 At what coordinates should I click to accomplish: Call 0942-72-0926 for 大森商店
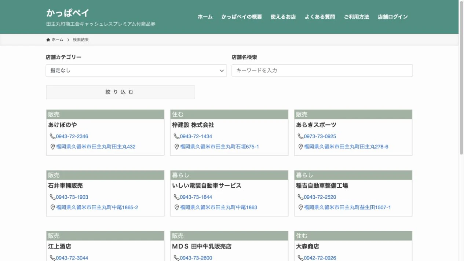click(320, 258)
